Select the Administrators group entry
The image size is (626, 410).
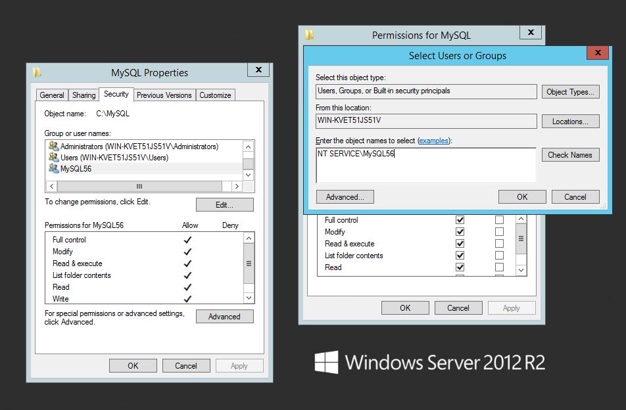click(x=139, y=147)
